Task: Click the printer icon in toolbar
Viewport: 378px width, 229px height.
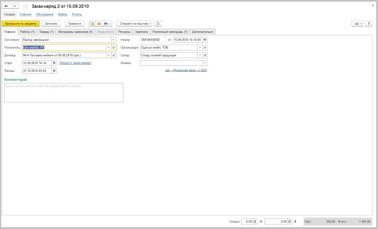Action: [x=106, y=24]
